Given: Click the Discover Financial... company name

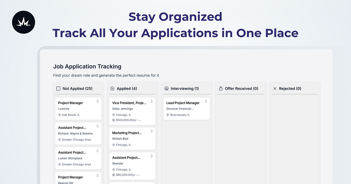Looking at the screenshot, I should pyautogui.click(x=180, y=109).
